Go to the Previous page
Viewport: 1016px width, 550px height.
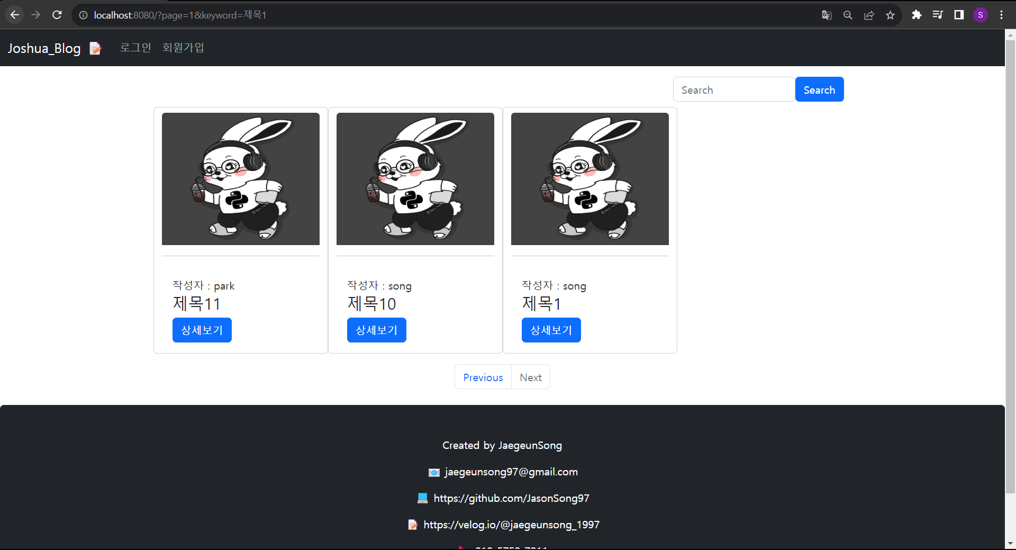(483, 377)
